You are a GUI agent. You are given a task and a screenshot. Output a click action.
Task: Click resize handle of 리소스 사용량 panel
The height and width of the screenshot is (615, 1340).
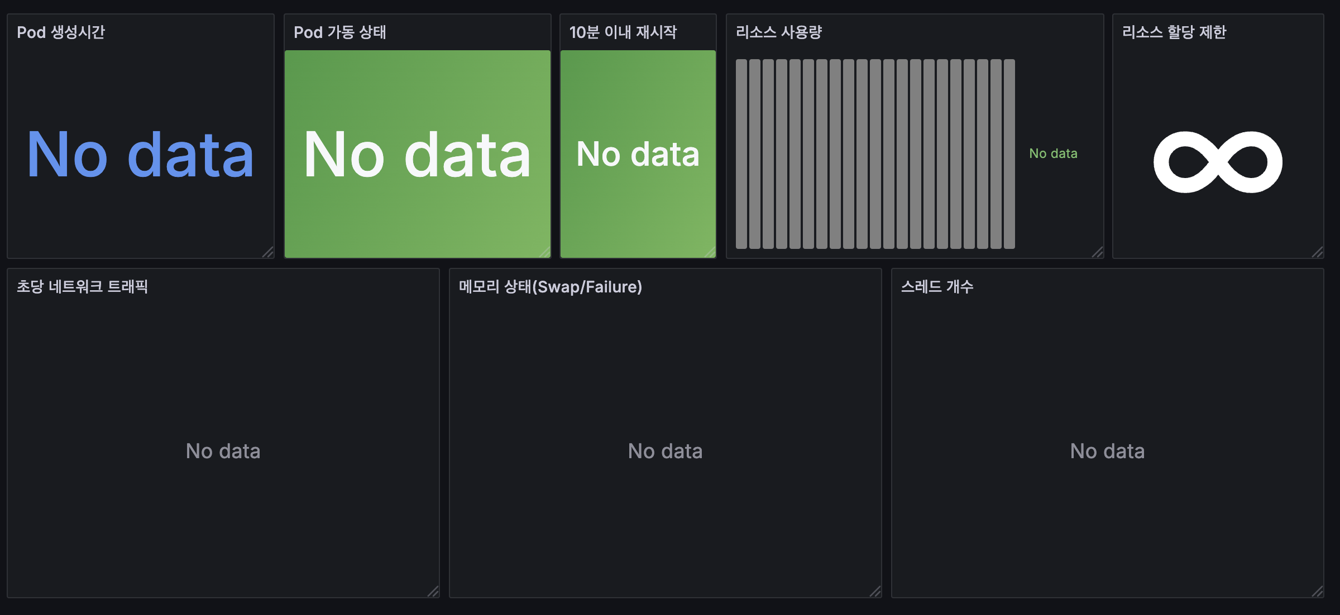coord(1098,252)
